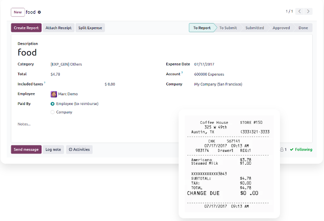Open the gear settings menu beside food
This screenshot has width=324, height=221.
(40, 12)
